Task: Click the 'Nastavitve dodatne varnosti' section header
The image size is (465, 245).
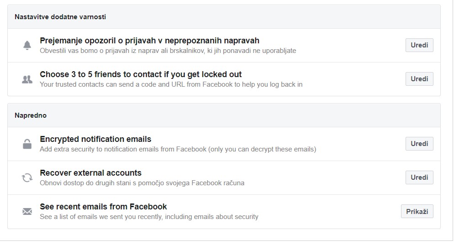Action: tap(60, 17)
